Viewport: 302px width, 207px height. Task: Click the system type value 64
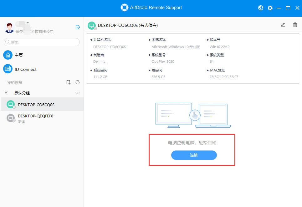[212, 62]
